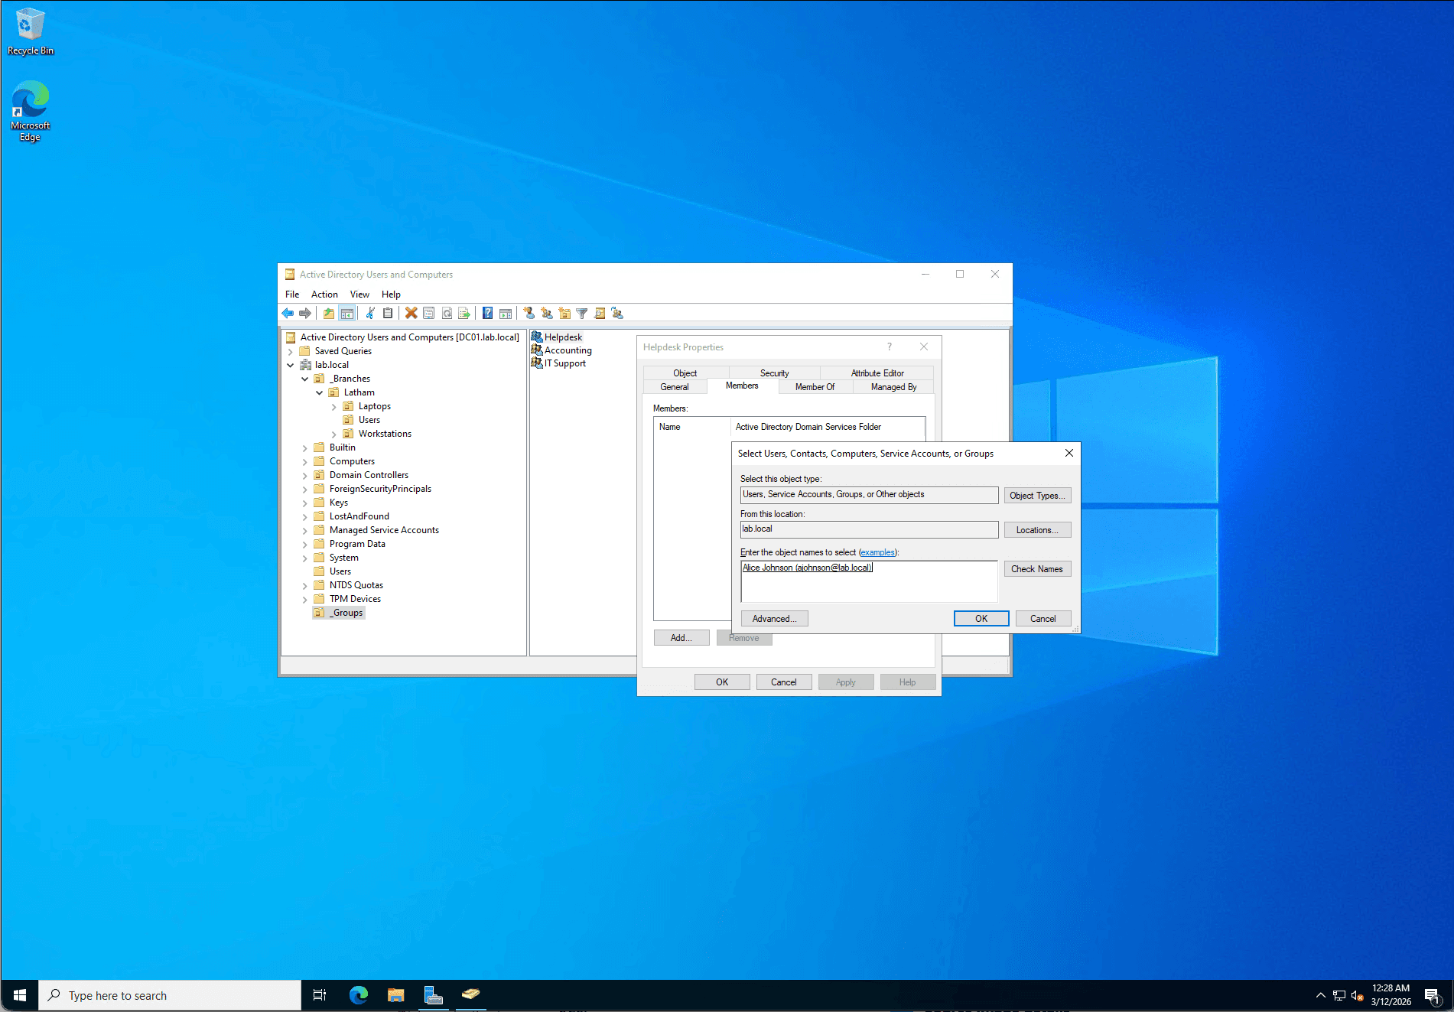
Task: Click the Create new group toolbar icon
Action: [x=546, y=313]
